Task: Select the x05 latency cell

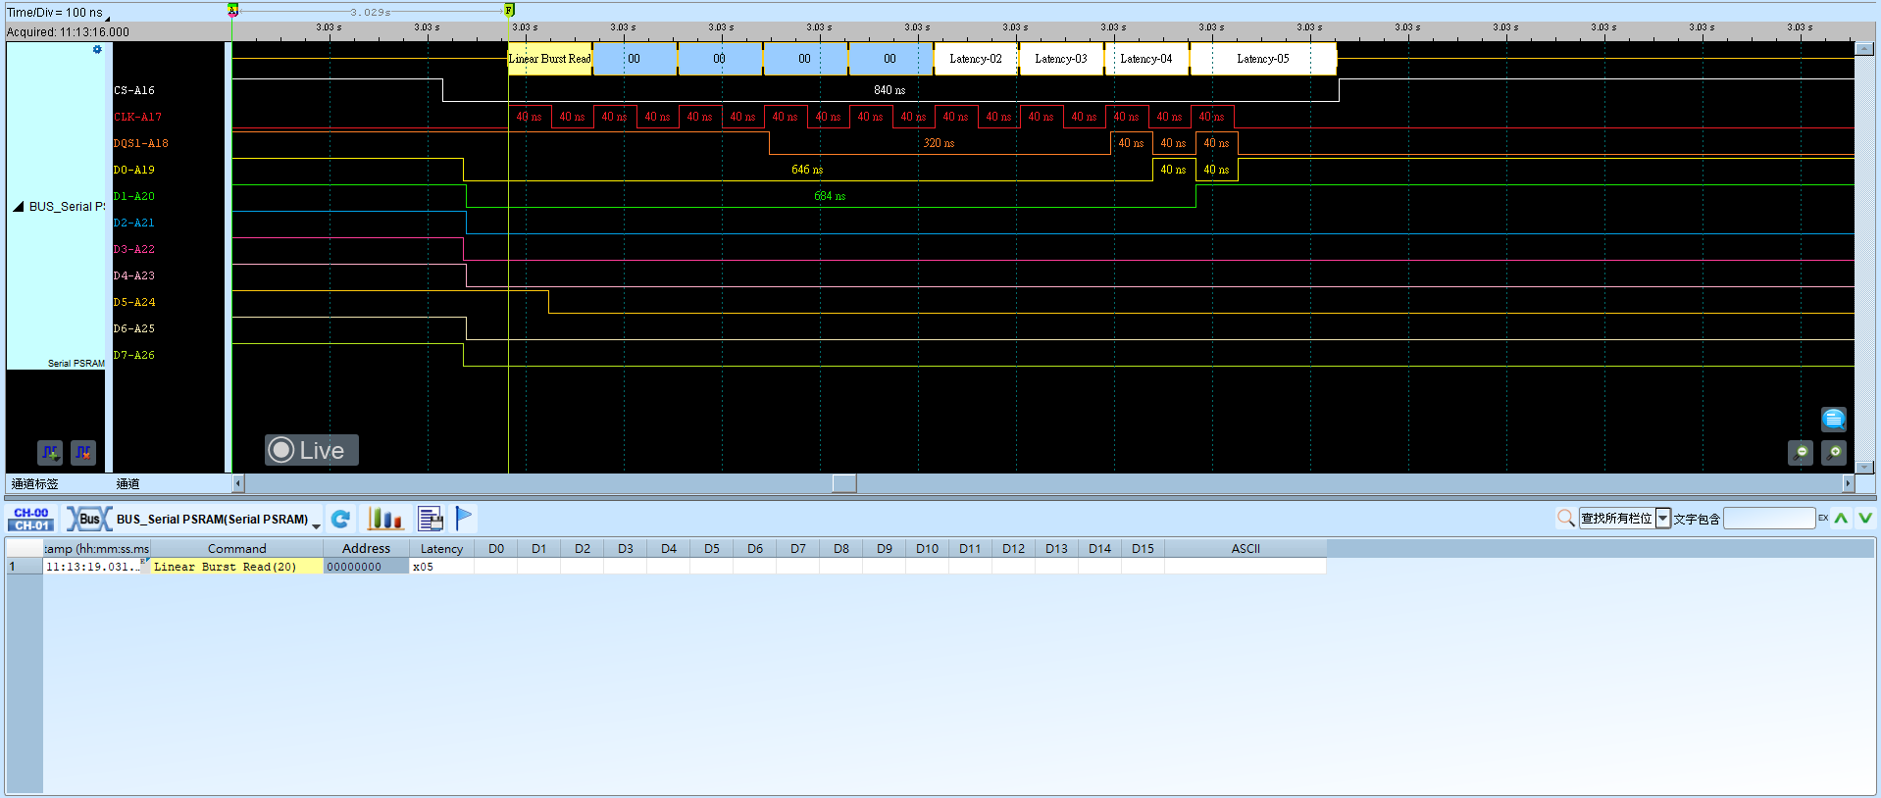Action: pos(441,567)
